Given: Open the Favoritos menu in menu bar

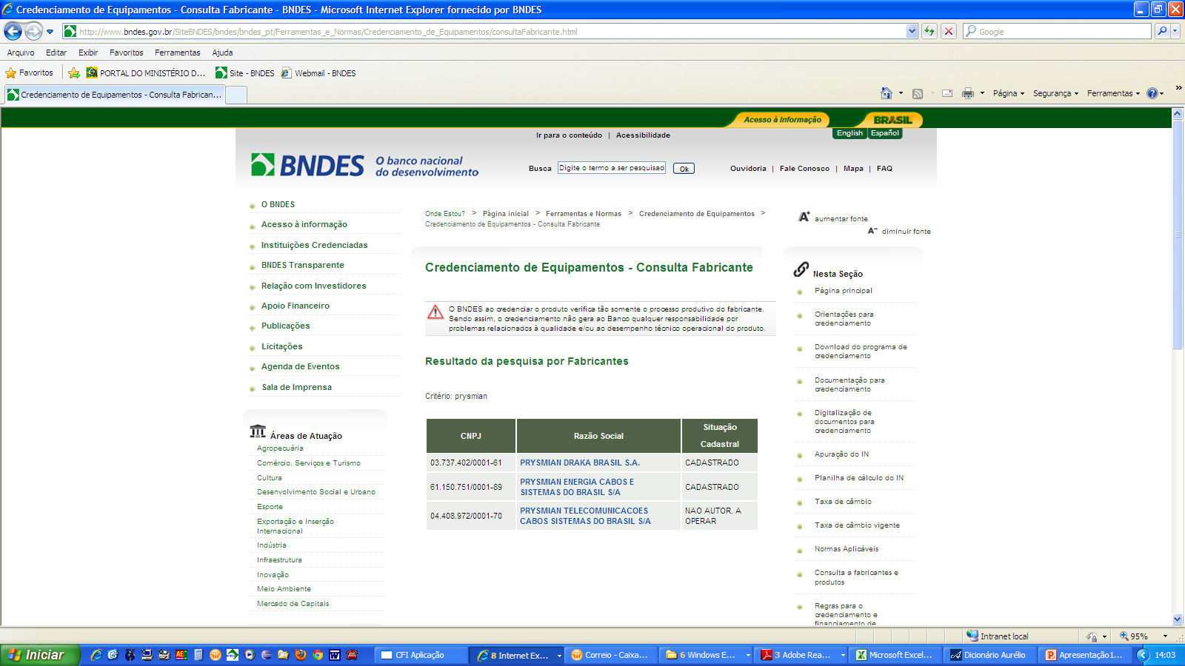Looking at the screenshot, I should [127, 53].
